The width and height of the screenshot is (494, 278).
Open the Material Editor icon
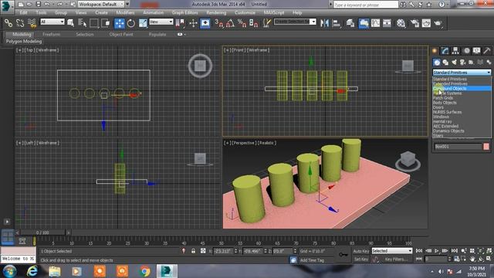tap(401, 23)
